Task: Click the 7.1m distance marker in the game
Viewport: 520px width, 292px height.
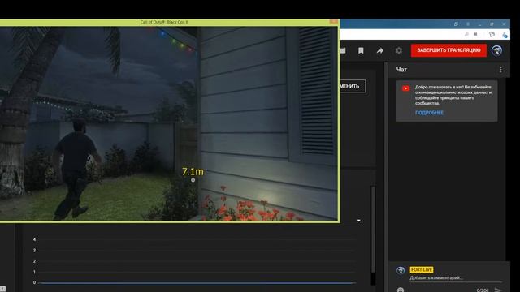Action: 193,172
